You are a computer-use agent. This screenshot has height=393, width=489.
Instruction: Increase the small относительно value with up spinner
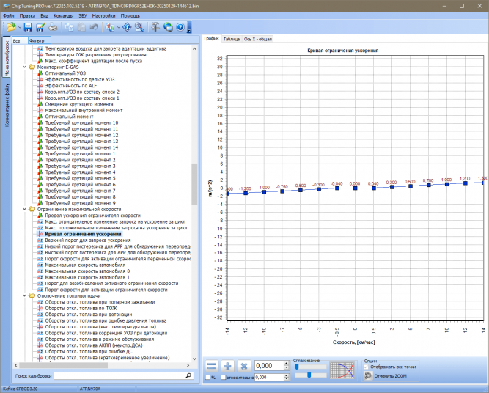pos(287,375)
